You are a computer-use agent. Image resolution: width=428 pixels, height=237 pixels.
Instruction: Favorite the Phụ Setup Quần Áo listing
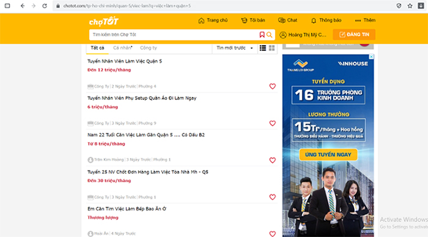coord(273,123)
